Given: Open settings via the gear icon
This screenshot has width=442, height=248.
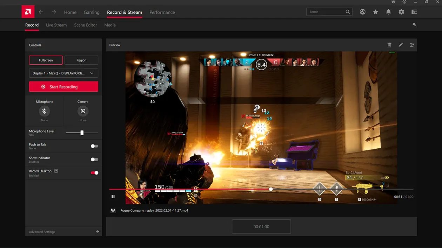Looking at the screenshot, I should (401, 12).
